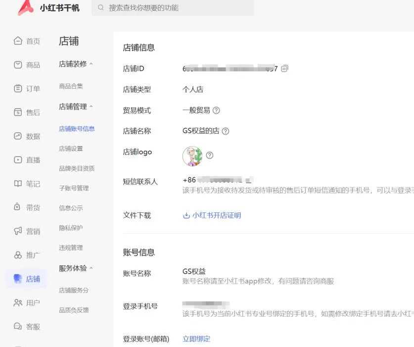Select 品牌类目资质 menu item
This screenshot has width=414, height=347.
(x=77, y=168)
